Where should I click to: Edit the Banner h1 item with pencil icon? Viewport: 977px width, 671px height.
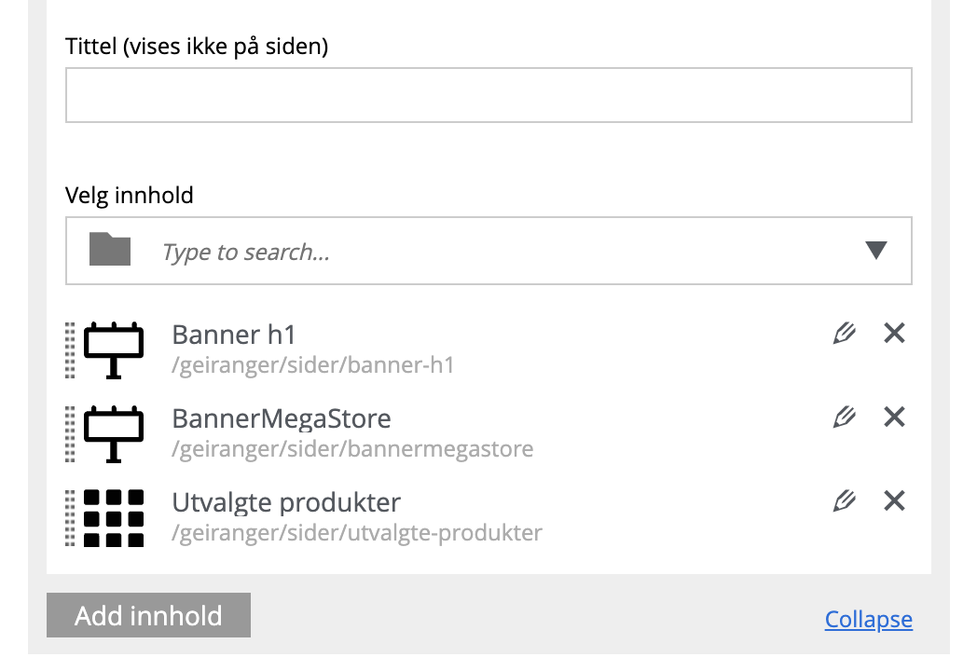tap(844, 334)
